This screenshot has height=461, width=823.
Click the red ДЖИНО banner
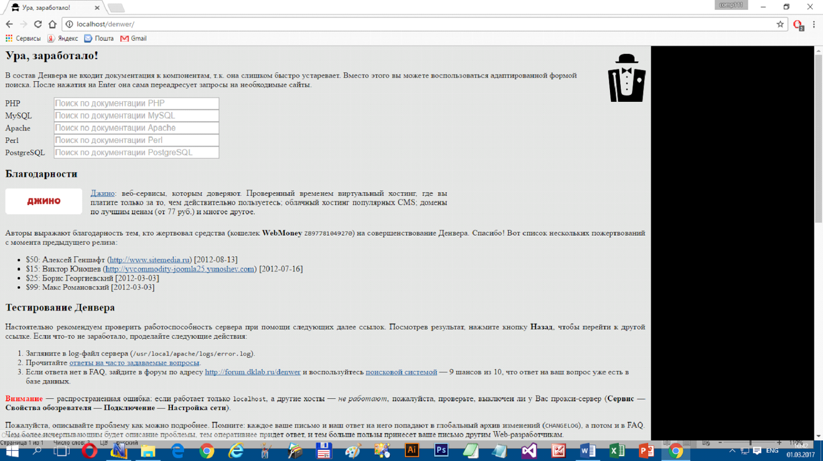[44, 201]
